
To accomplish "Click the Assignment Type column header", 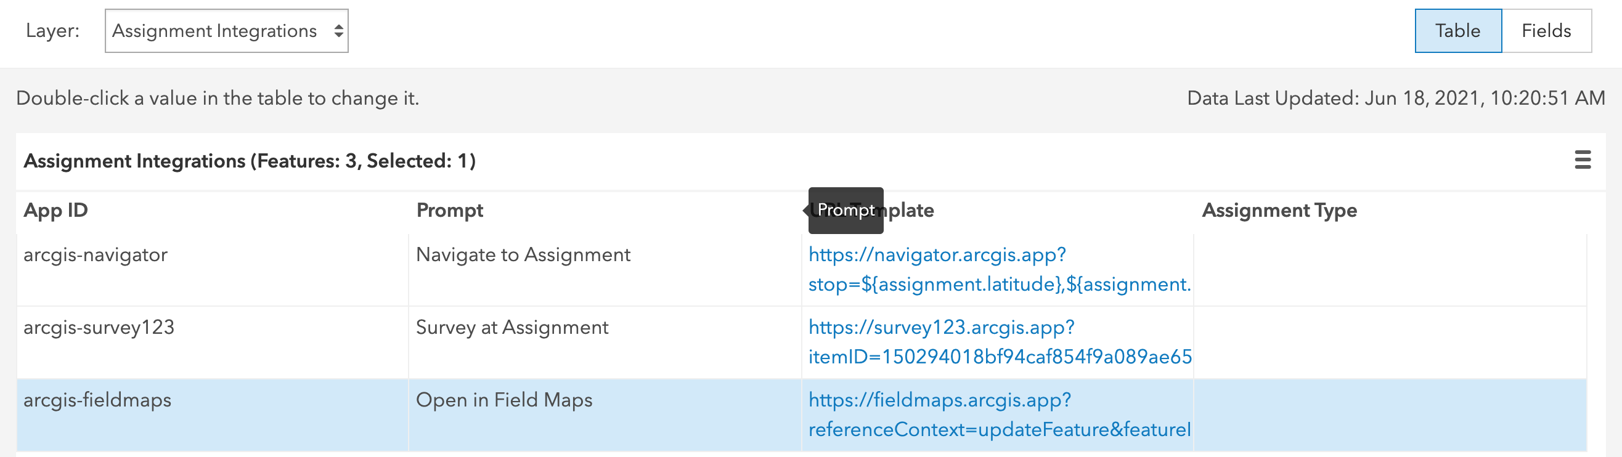I will (1279, 209).
